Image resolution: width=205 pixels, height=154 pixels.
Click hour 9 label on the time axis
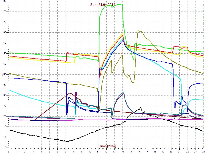coord(82,152)
